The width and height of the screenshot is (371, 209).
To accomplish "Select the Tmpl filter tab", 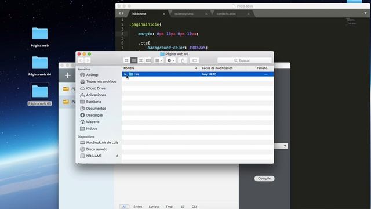I will tap(169, 207).
